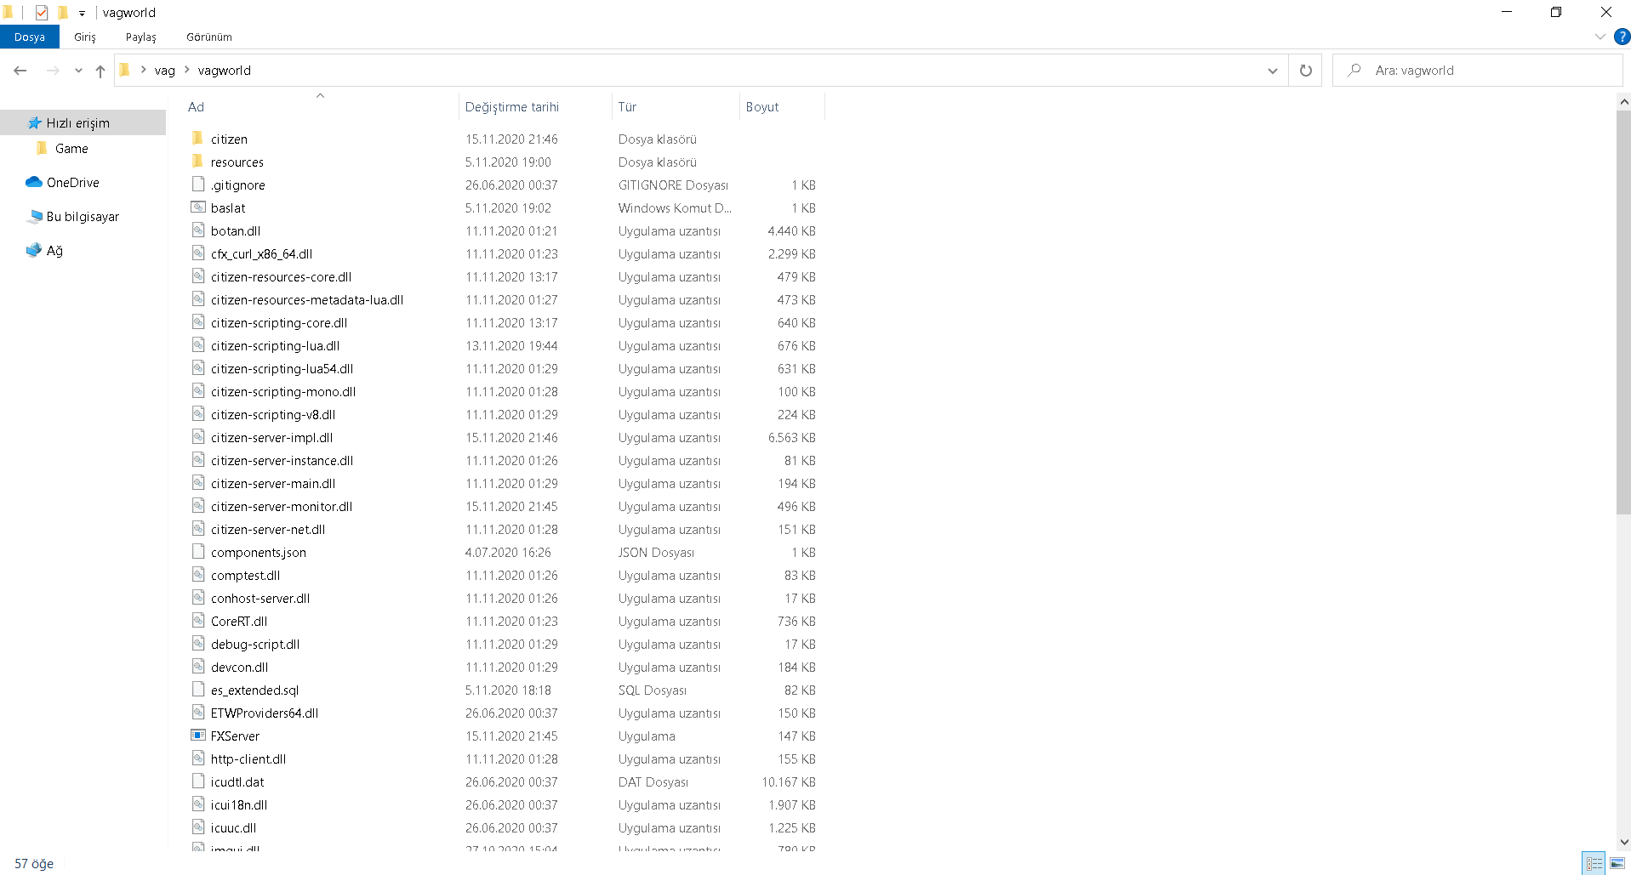Image resolution: width=1631 pixels, height=875 pixels.
Task: Click the Properties quick access icon
Action: click(41, 12)
